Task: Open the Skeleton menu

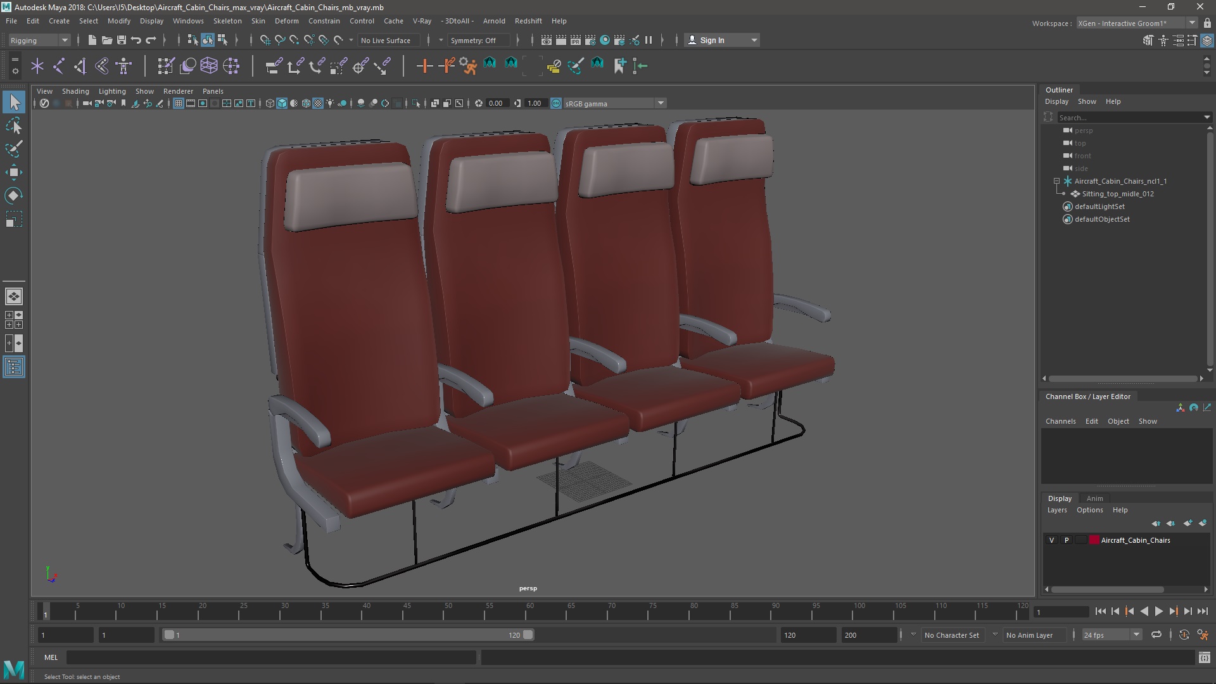Action: (227, 21)
